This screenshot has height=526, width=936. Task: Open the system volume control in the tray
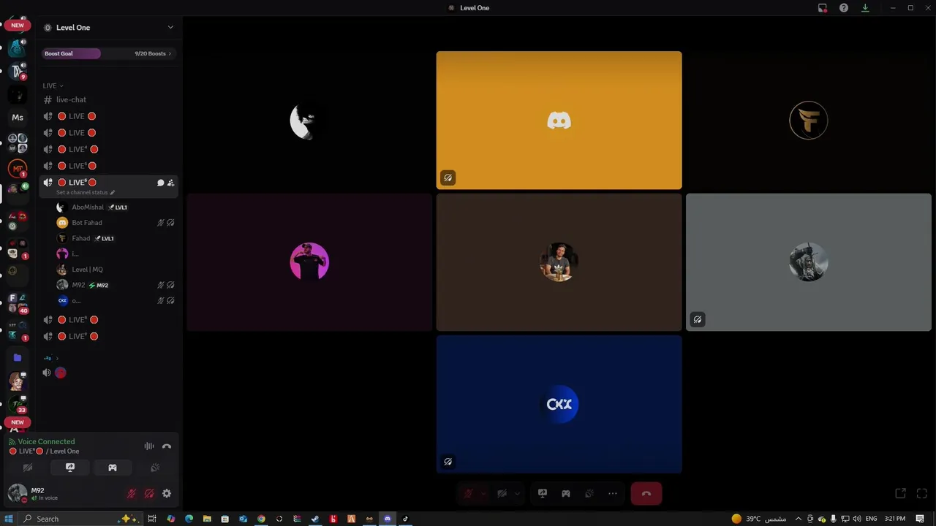tap(856, 519)
